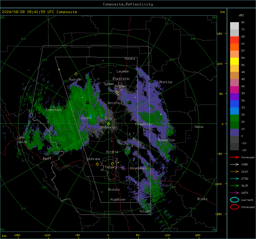This screenshot has width=256, height=239.
Task: Click the Limestone label
Action: [x=54, y=110]
